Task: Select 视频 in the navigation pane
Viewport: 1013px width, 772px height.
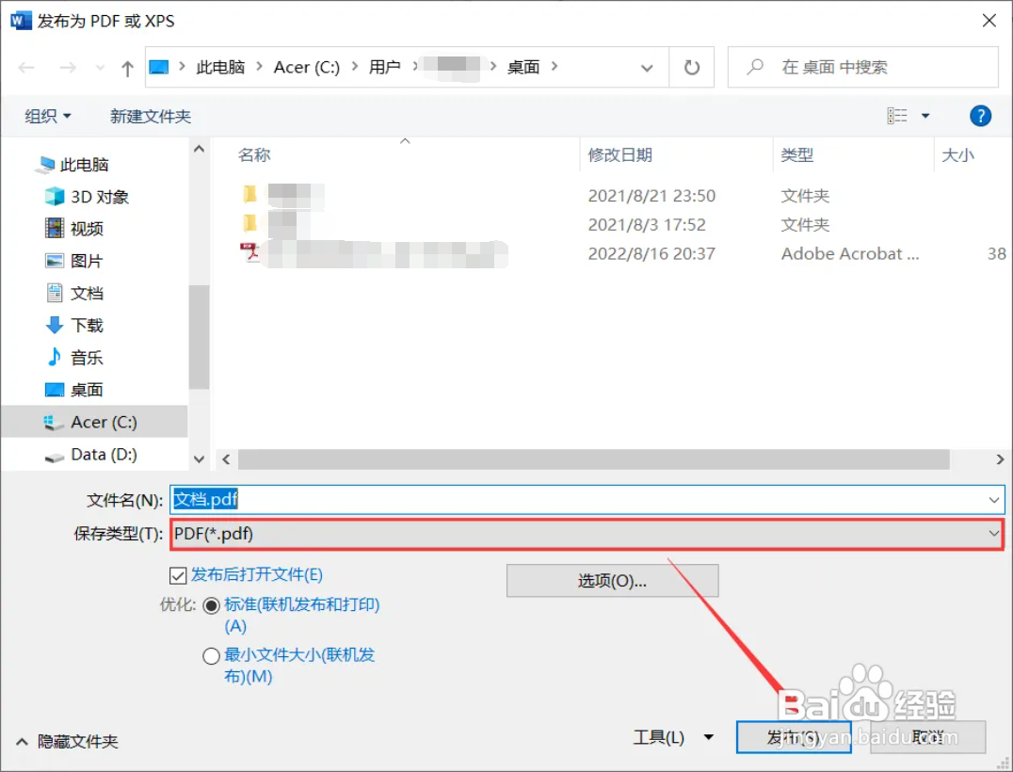Action: click(x=83, y=228)
